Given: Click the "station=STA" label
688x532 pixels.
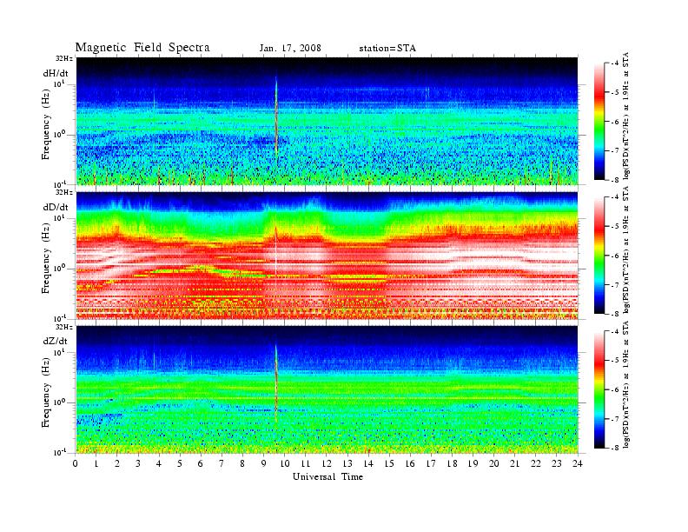Looking at the screenshot, I should pos(387,48).
